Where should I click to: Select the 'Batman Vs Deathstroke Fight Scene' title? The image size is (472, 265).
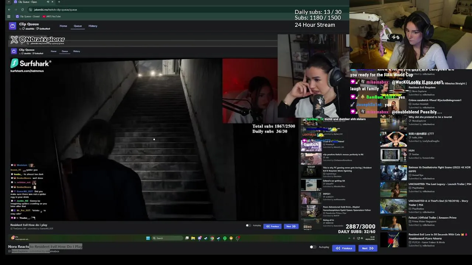coord(440,169)
